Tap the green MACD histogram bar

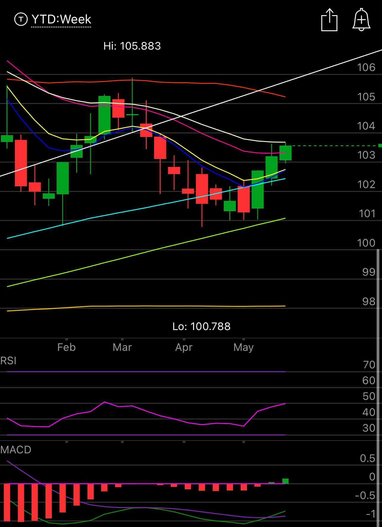(x=285, y=481)
